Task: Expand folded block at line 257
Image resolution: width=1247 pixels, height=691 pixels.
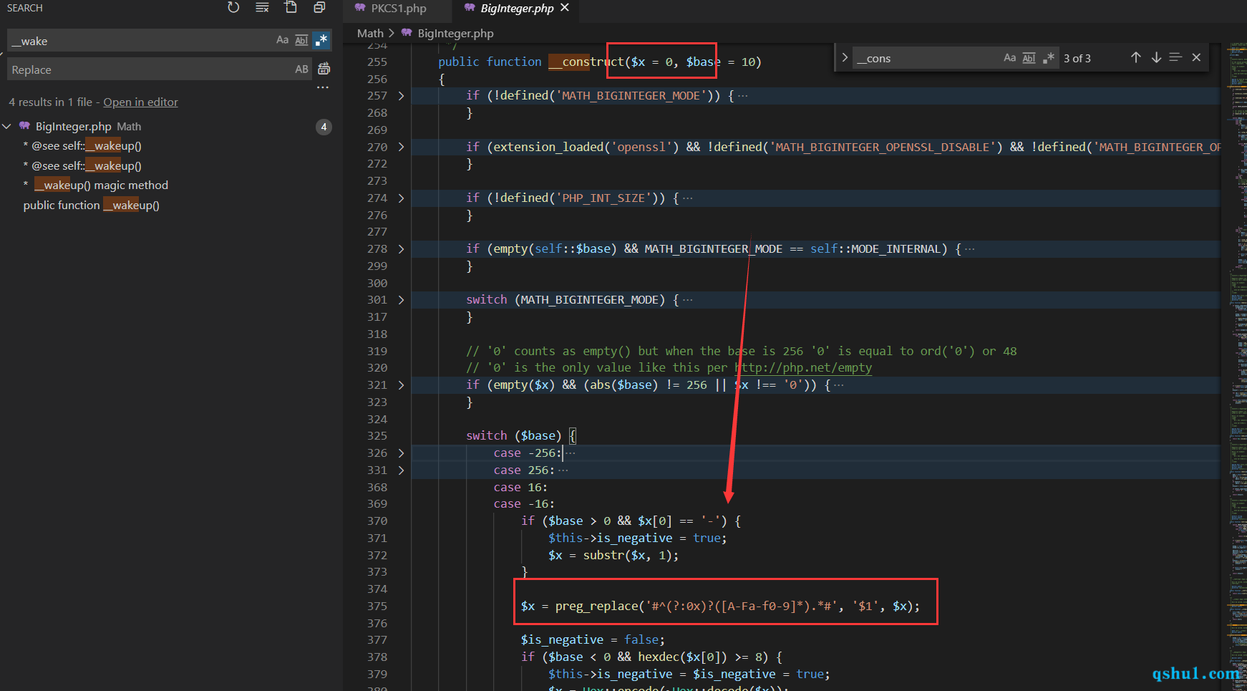Action: (x=401, y=96)
